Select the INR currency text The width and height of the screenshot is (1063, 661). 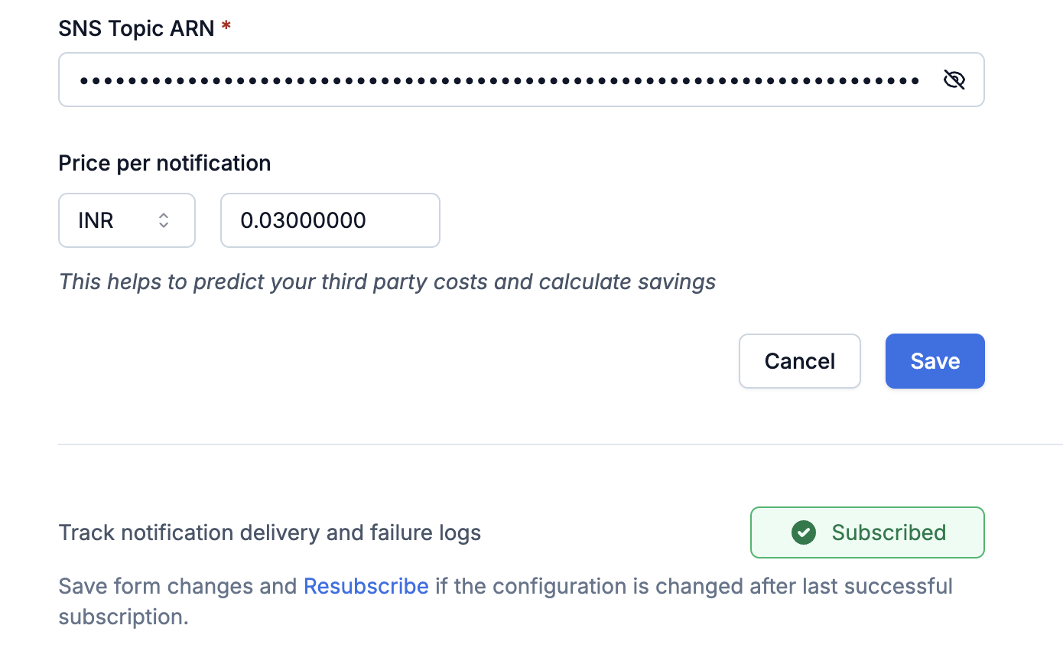tap(96, 220)
